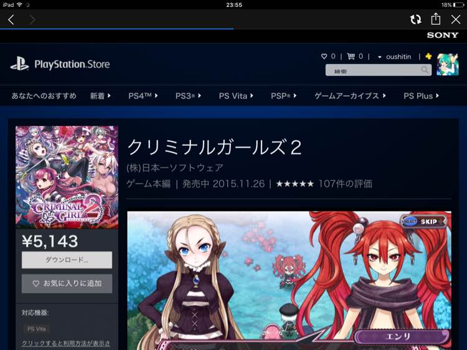Viewport: 467px width, 350px height.
Task: Open the PlayStation Store home logo
Action: point(60,64)
